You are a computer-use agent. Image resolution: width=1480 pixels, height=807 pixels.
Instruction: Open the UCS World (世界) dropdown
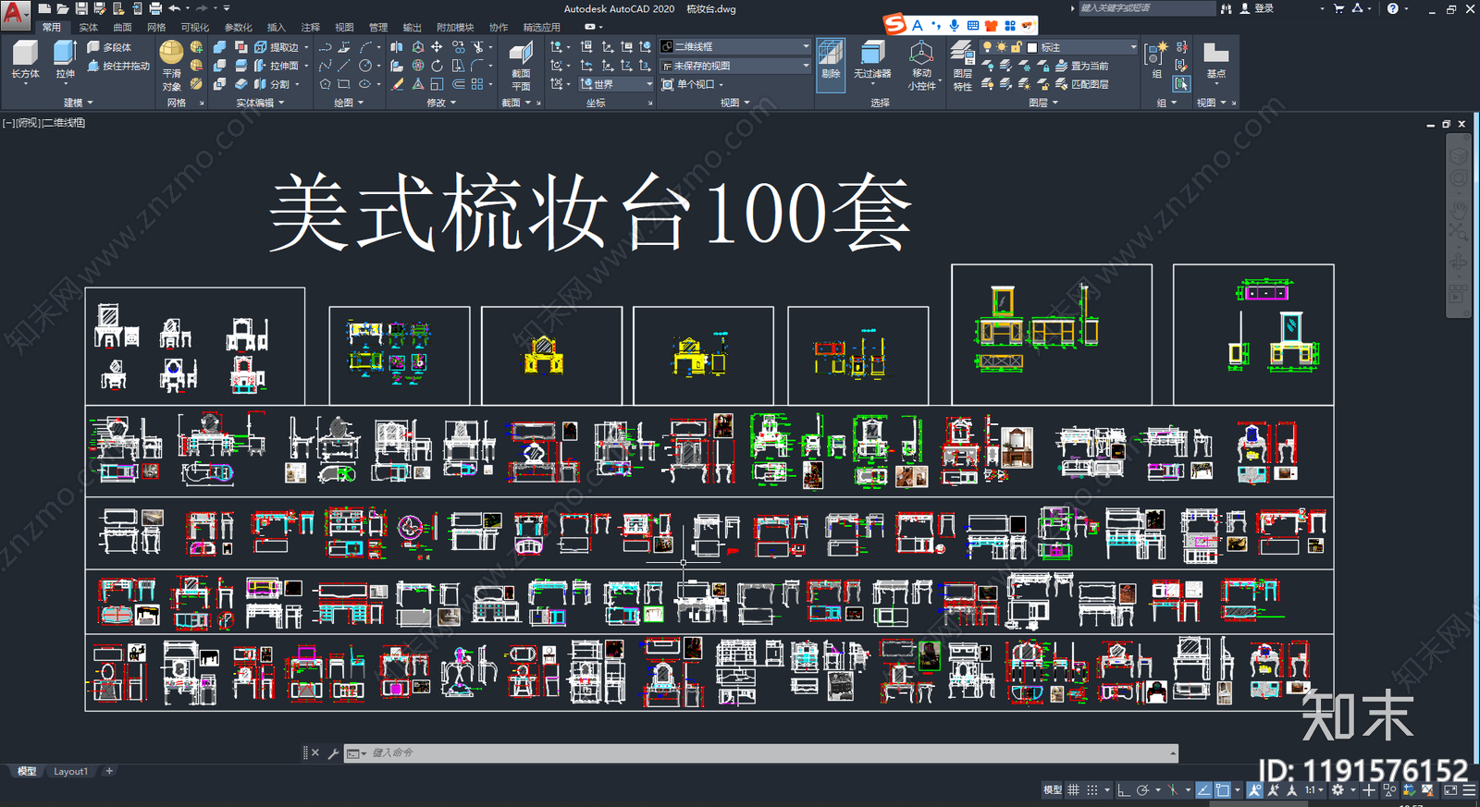(616, 84)
